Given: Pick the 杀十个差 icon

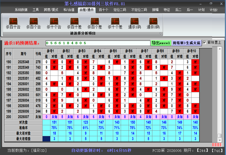Looking at the screenshot, I should [x=115, y=23].
